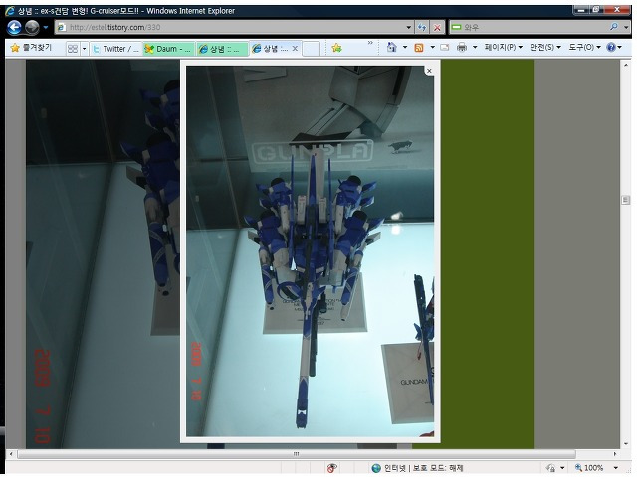Image resolution: width=637 pixels, height=479 pixels.
Task: Go to the Home page icon
Action: [391, 47]
